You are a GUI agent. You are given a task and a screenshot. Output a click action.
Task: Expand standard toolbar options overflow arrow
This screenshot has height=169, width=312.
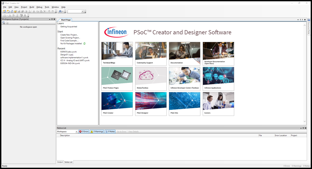point(56,12)
